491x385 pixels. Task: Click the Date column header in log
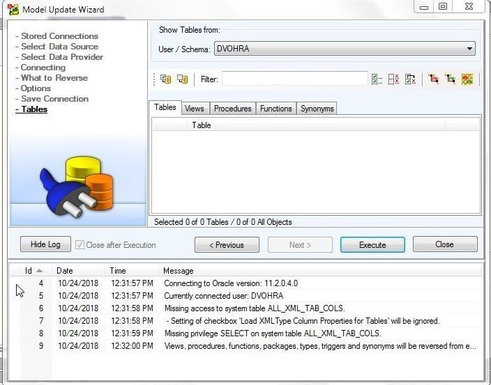(78, 271)
